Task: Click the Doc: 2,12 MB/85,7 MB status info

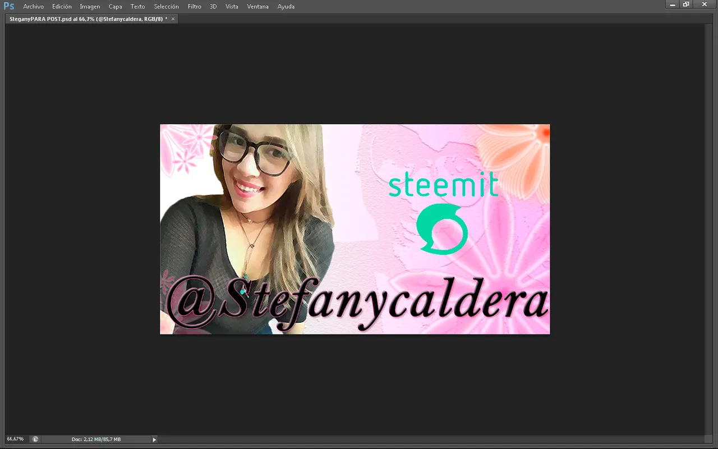Action: 96,439
